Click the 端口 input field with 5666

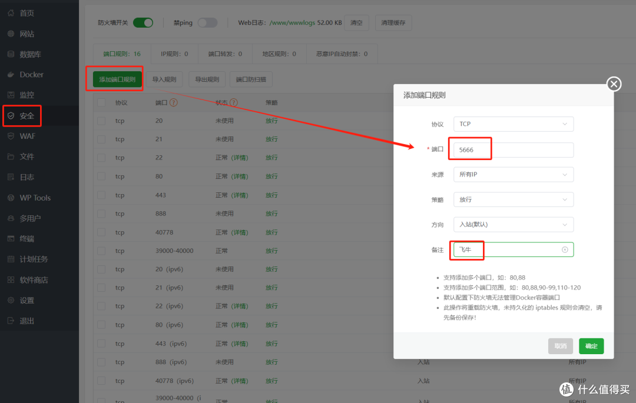point(513,150)
